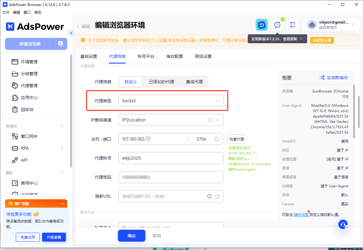The image size is (363, 250).
Task: Click the port field showing 5756
Action: [x=202, y=139]
